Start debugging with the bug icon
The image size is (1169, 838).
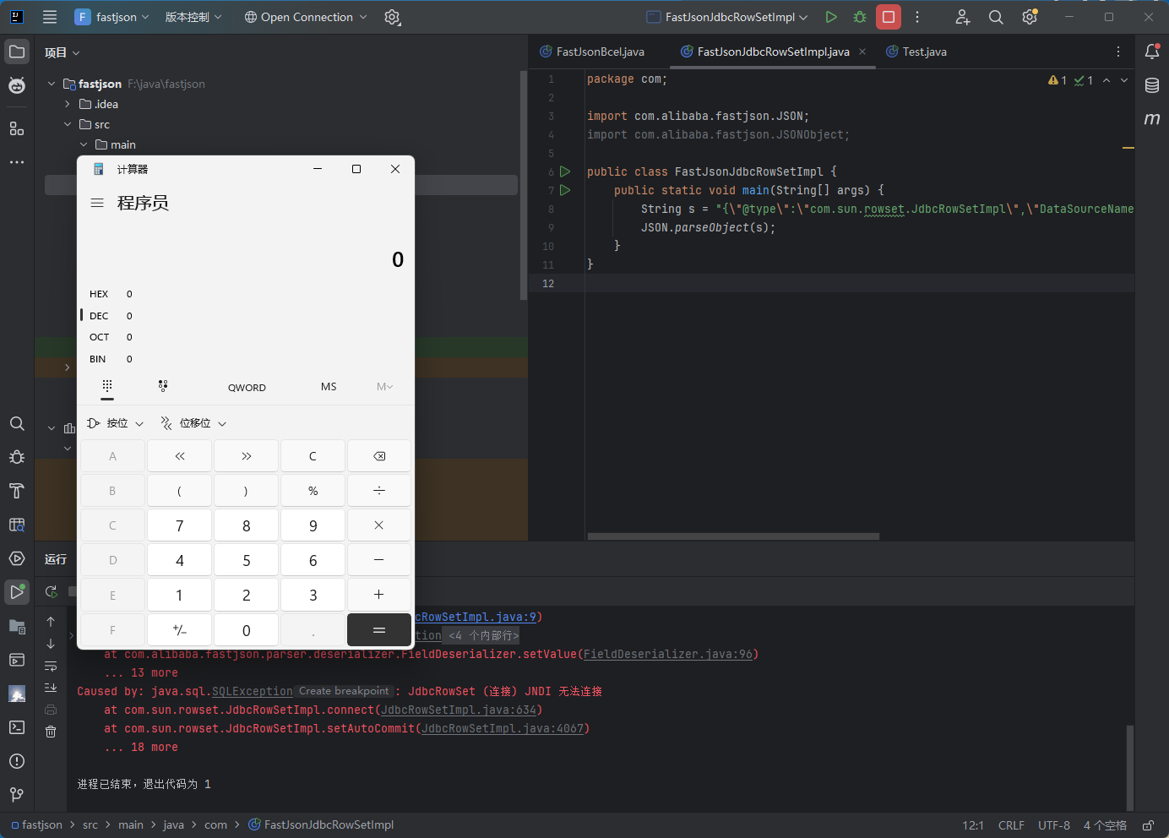860,17
